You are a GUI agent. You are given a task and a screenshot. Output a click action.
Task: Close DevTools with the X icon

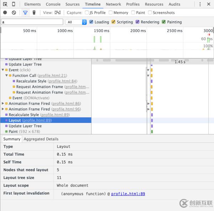[x=209, y=4]
